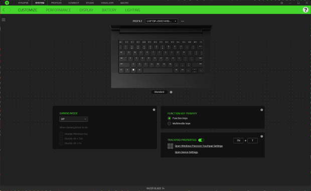
Task: Click the Razer logo icon
Action: click(x=7, y=3)
